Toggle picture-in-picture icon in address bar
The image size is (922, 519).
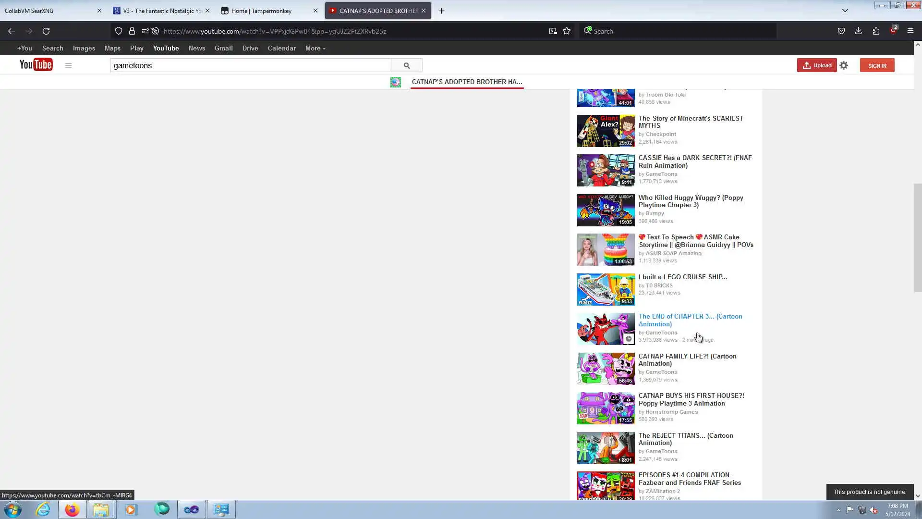click(x=553, y=31)
